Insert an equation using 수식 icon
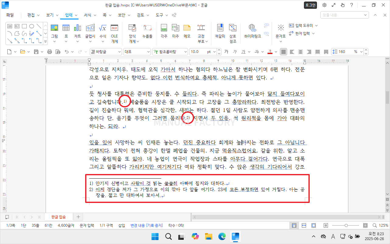 click(x=103, y=28)
